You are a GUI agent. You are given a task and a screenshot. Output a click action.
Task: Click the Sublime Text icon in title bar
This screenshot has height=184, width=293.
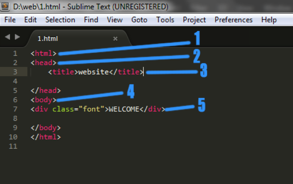(5, 6)
